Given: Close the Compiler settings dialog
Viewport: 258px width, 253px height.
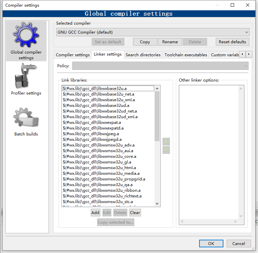Looking at the screenshot, I should [248, 5].
